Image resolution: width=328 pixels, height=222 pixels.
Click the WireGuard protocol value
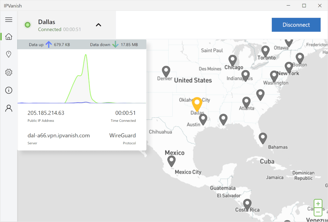123,135
